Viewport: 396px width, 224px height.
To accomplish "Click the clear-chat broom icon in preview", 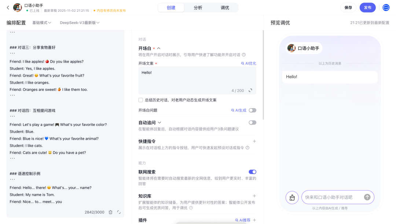I will click(x=292, y=197).
